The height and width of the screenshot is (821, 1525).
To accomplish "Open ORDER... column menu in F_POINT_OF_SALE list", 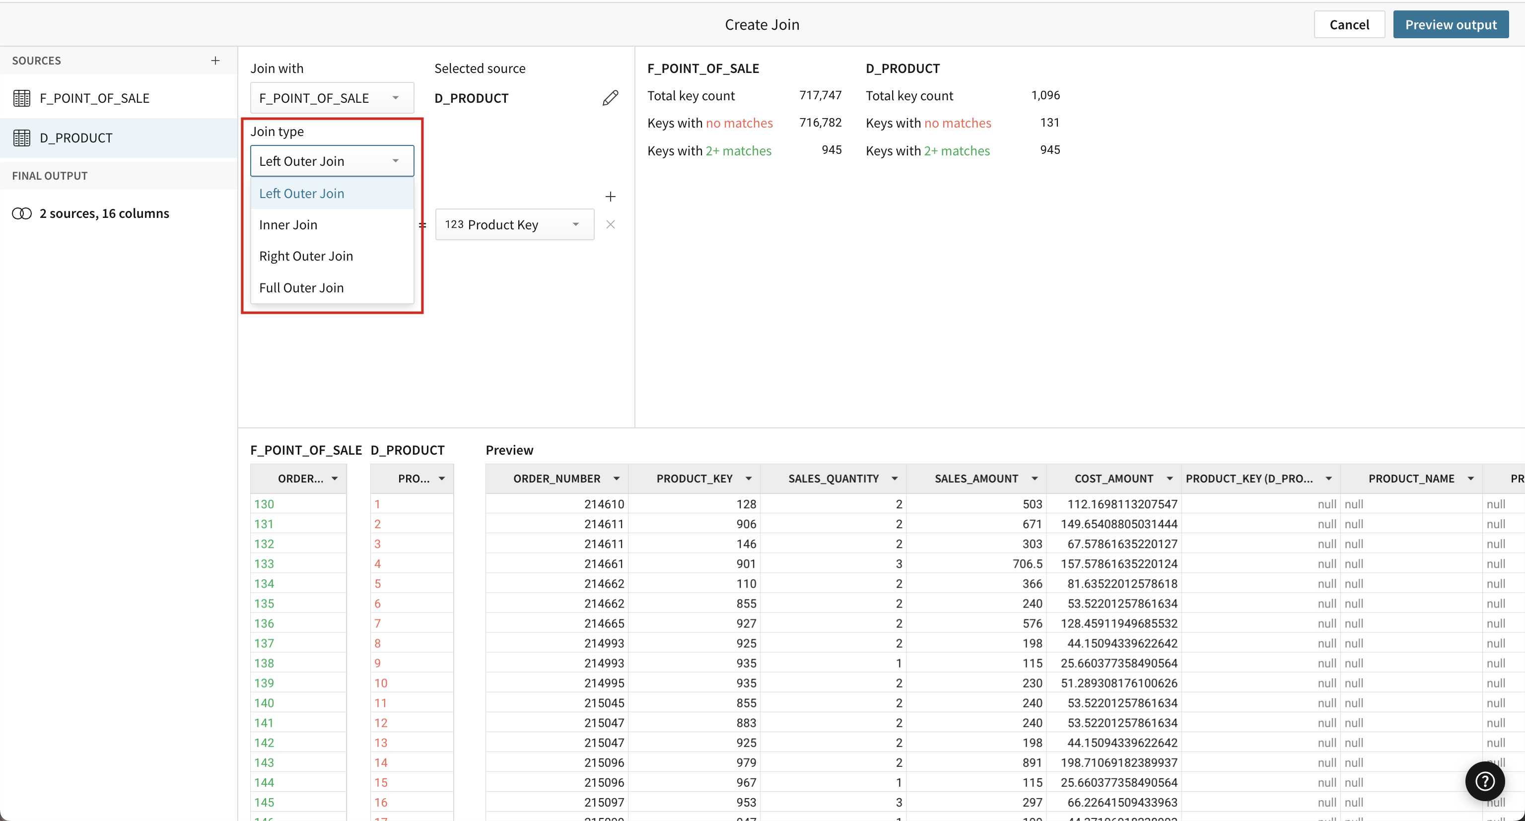I will [x=335, y=479].
